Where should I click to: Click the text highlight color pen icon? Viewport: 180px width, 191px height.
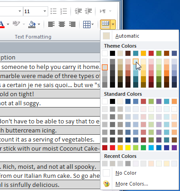click(x=16, y=24)
